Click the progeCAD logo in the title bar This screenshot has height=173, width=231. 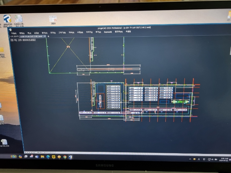[10, 30]
